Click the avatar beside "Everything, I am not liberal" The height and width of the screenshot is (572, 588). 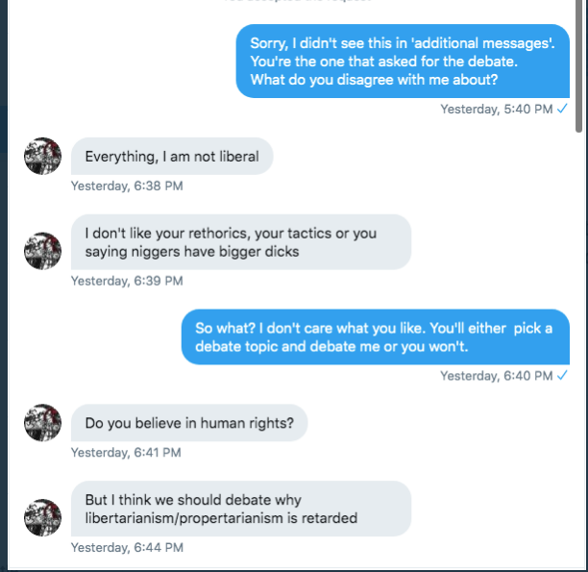(42, 156)
